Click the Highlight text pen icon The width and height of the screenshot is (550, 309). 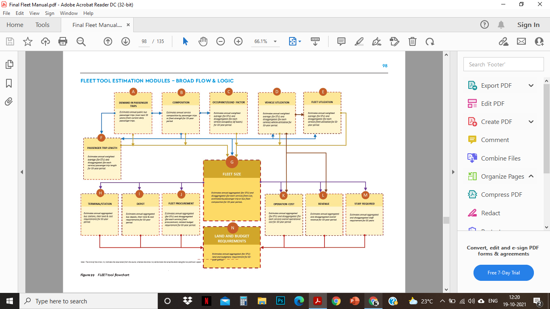coord(359,41)
